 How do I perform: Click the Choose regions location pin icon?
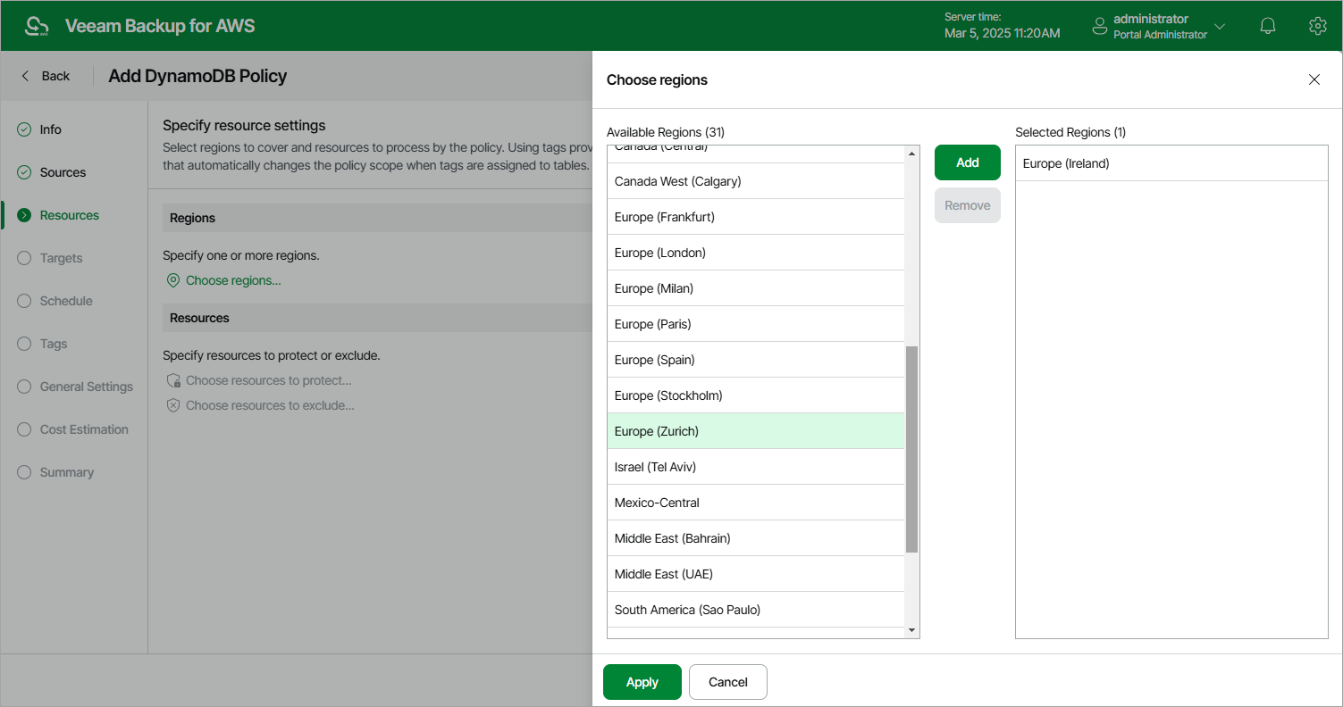173,280
